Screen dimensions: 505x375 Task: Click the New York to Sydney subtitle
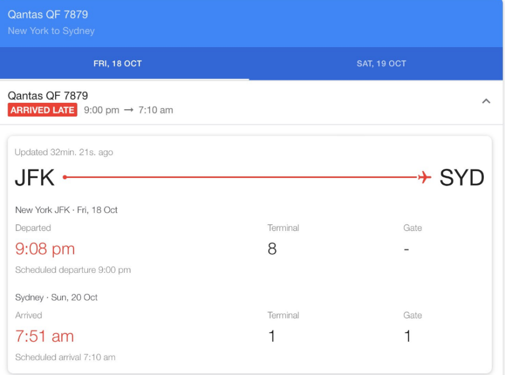coord(51,31)
